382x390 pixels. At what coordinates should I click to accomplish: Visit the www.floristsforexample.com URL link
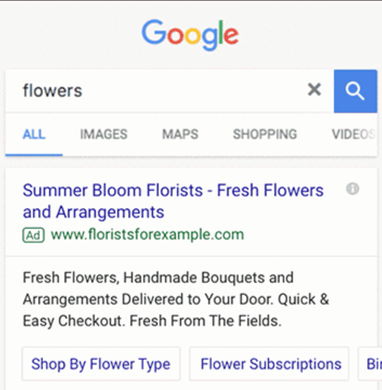tap(147, 235)
